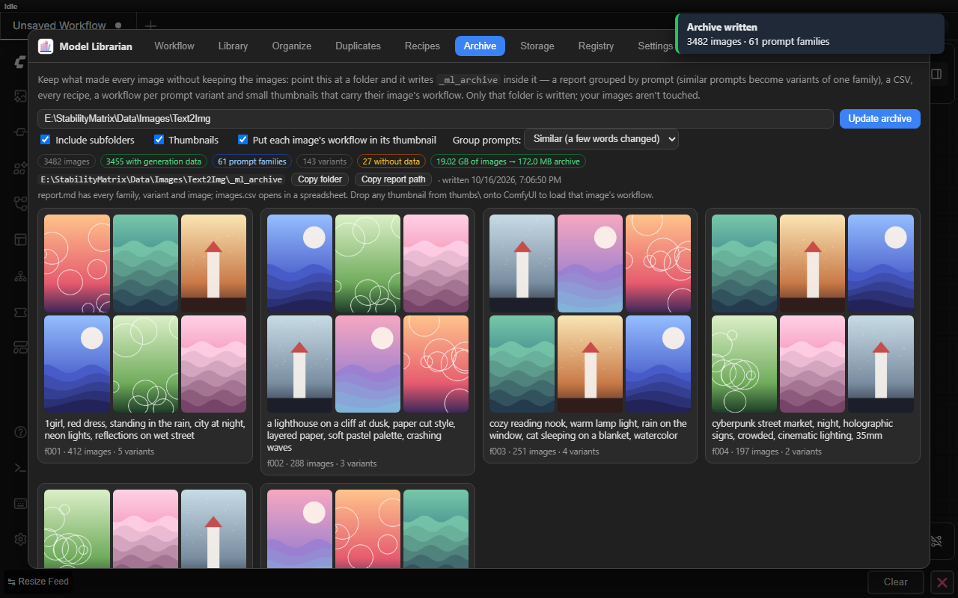Open the hierarchy tree icon in ComfyUI sidebar

coord(20,276)
